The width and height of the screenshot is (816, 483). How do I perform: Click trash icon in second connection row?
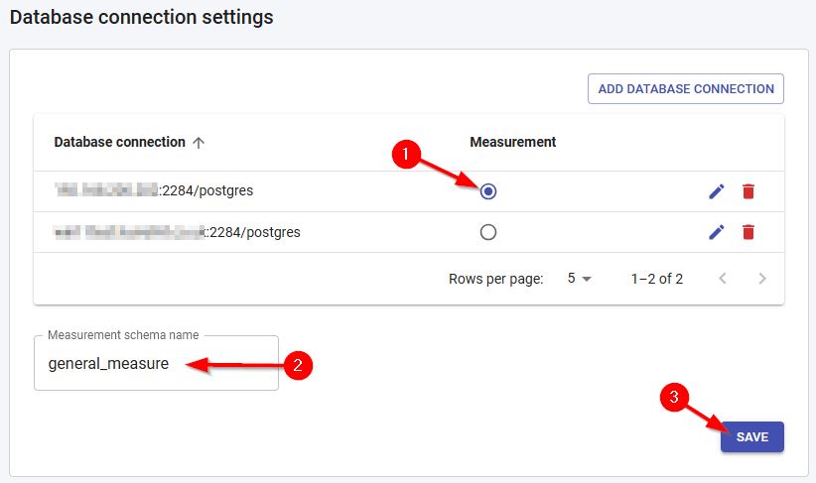point(748,232)
